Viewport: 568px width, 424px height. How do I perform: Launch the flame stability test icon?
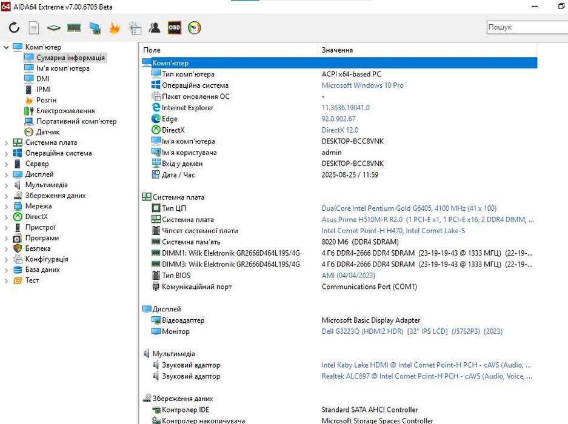coord(115,27)
